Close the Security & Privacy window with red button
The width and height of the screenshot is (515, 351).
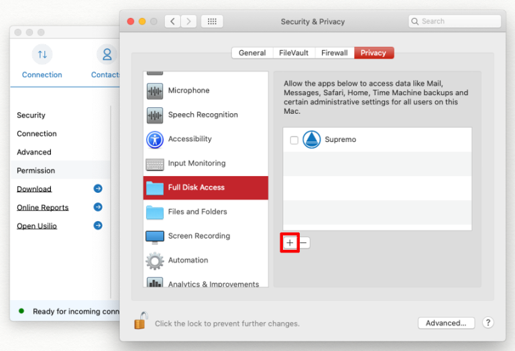click(130, 21)
